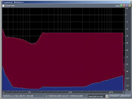Viewport: 132px width, 99px height.
Task: Open the Area (Left on top) dropdown arrow
Action: click(107, 96)
